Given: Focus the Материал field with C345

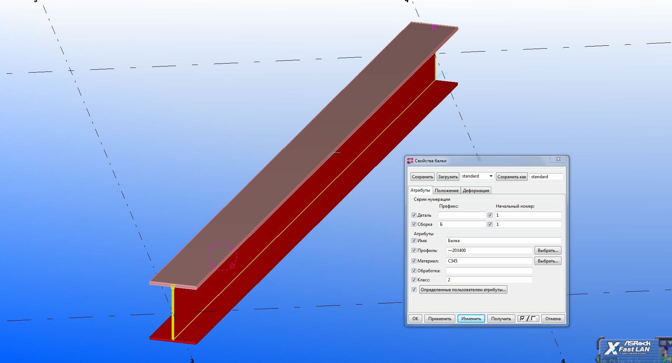Looking at the screenshot, I should [489, 261].
